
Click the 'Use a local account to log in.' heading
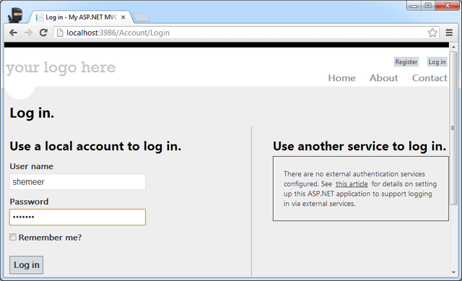(x=95, y=146)
